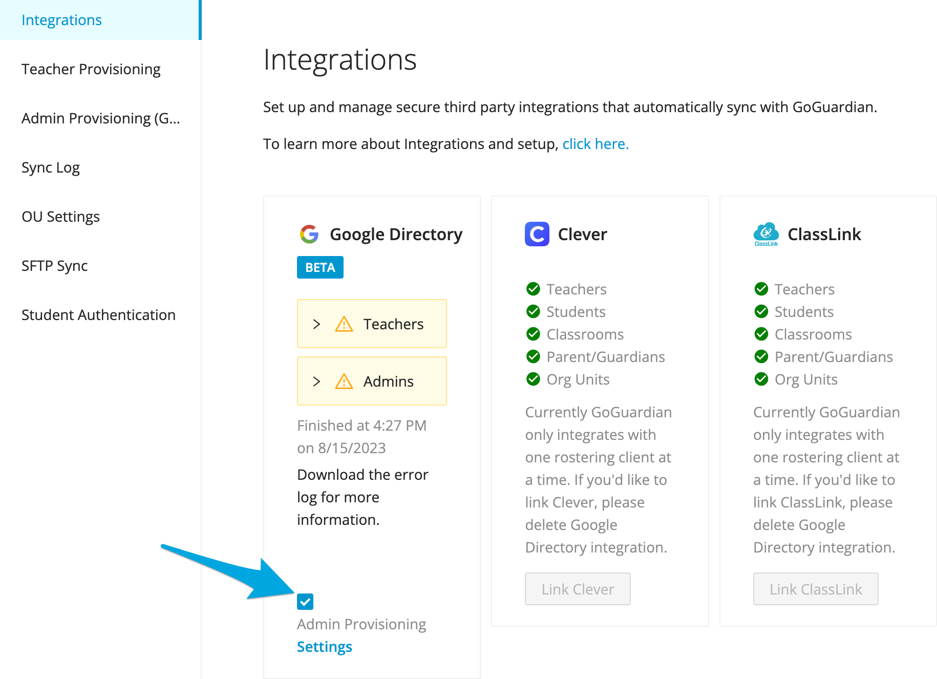The height and width of the screenshot is (679, 937).
Task: Click the BETA badge under Google Directory
Action: click(x=320, y=267)
